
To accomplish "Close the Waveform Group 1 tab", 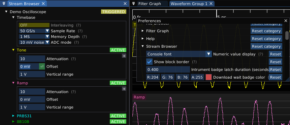I will [x=211, y=4].
